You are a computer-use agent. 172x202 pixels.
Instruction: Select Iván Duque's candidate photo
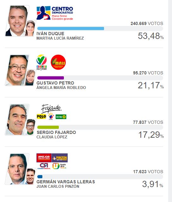point(17,21)
